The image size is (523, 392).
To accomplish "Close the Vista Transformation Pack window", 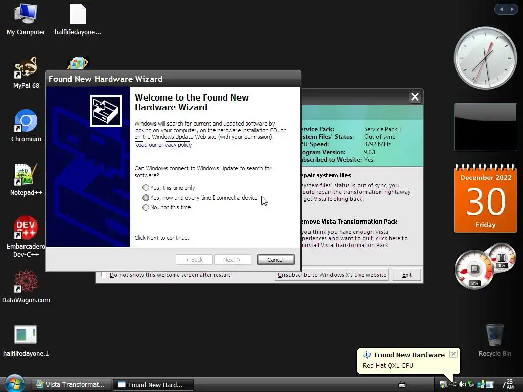I will coord(415,97).
